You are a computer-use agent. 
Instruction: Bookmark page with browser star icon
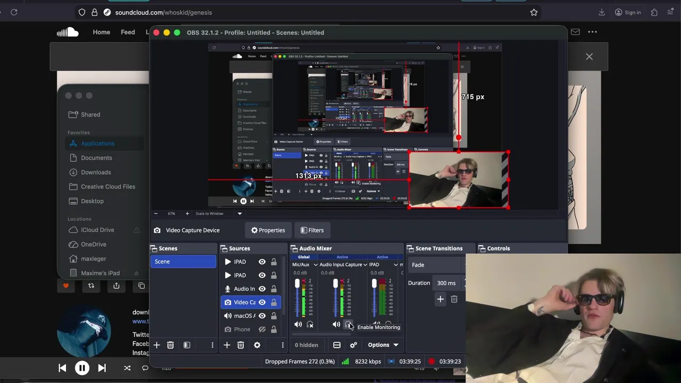coord(534,12)
